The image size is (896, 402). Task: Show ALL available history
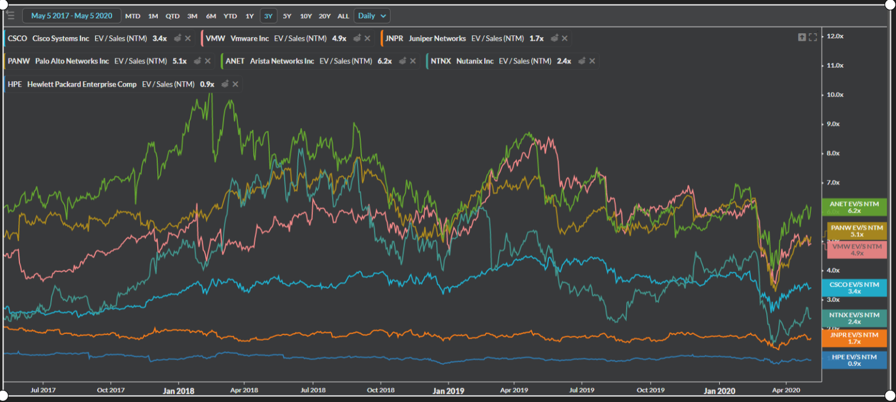[x=343, y=16]
